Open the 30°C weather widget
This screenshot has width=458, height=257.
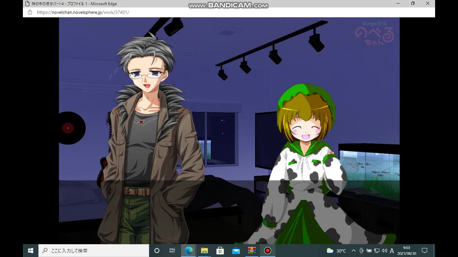coord(336,251)
